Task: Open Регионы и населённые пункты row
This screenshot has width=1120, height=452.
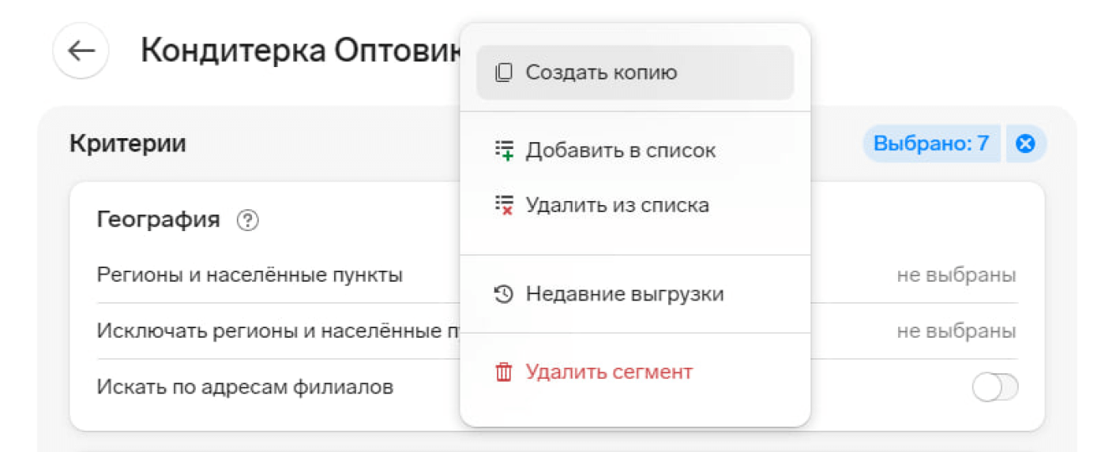Action: (x=557, y=275)
